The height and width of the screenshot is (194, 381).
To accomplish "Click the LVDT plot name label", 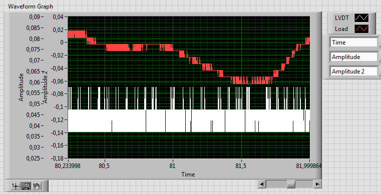I will click(341, 18).
